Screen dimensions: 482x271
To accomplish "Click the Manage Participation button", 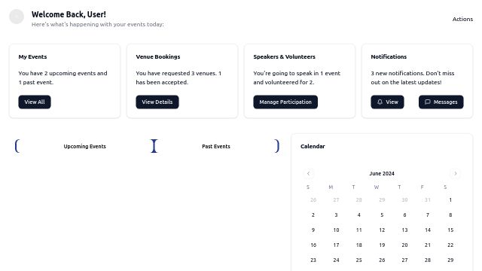I will [x=285, y=102].
